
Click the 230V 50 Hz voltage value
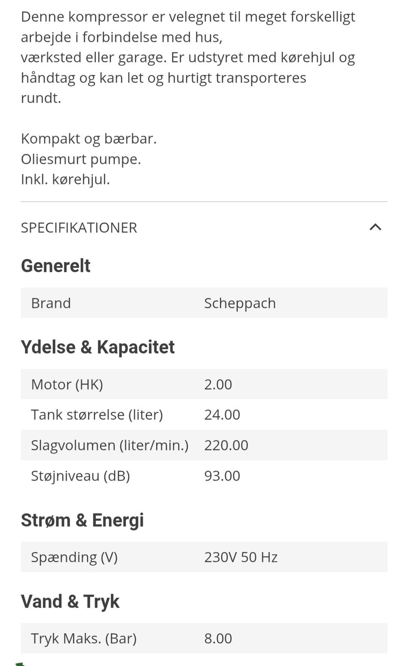pos(240,557)
